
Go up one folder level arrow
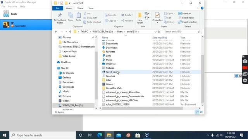coord(70,32)
